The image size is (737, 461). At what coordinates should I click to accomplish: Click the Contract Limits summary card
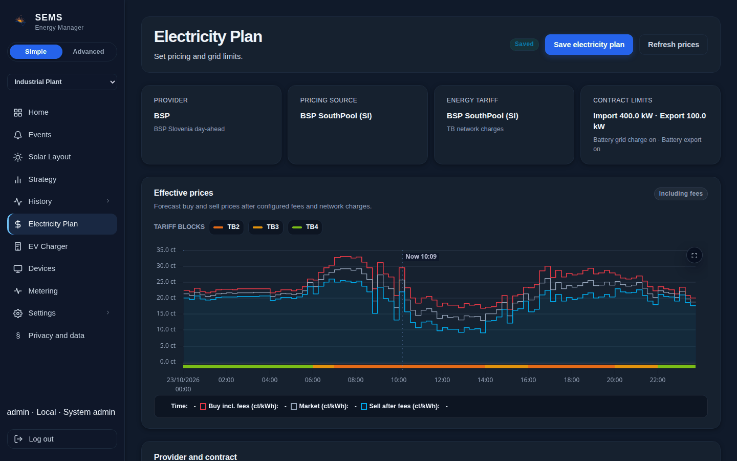651,124
